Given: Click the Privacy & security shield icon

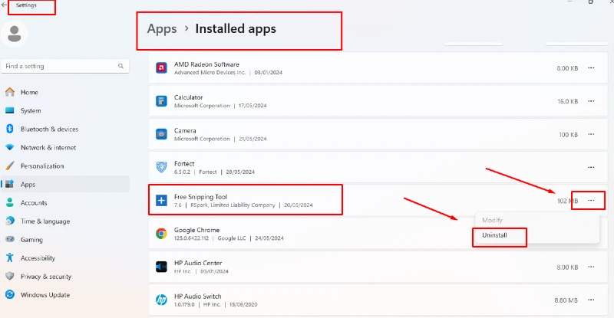Looking at the screenshot, I should (10, 276).
